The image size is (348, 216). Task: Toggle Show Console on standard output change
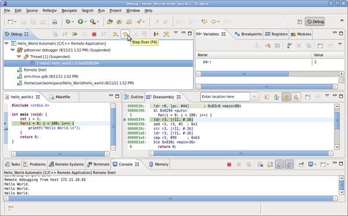pyautogui.click(x=280, y=164)
